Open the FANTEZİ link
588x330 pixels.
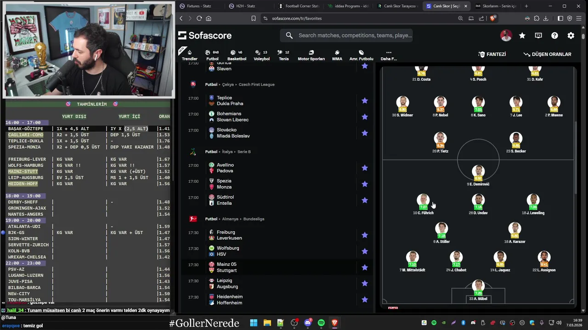(492, 54)
